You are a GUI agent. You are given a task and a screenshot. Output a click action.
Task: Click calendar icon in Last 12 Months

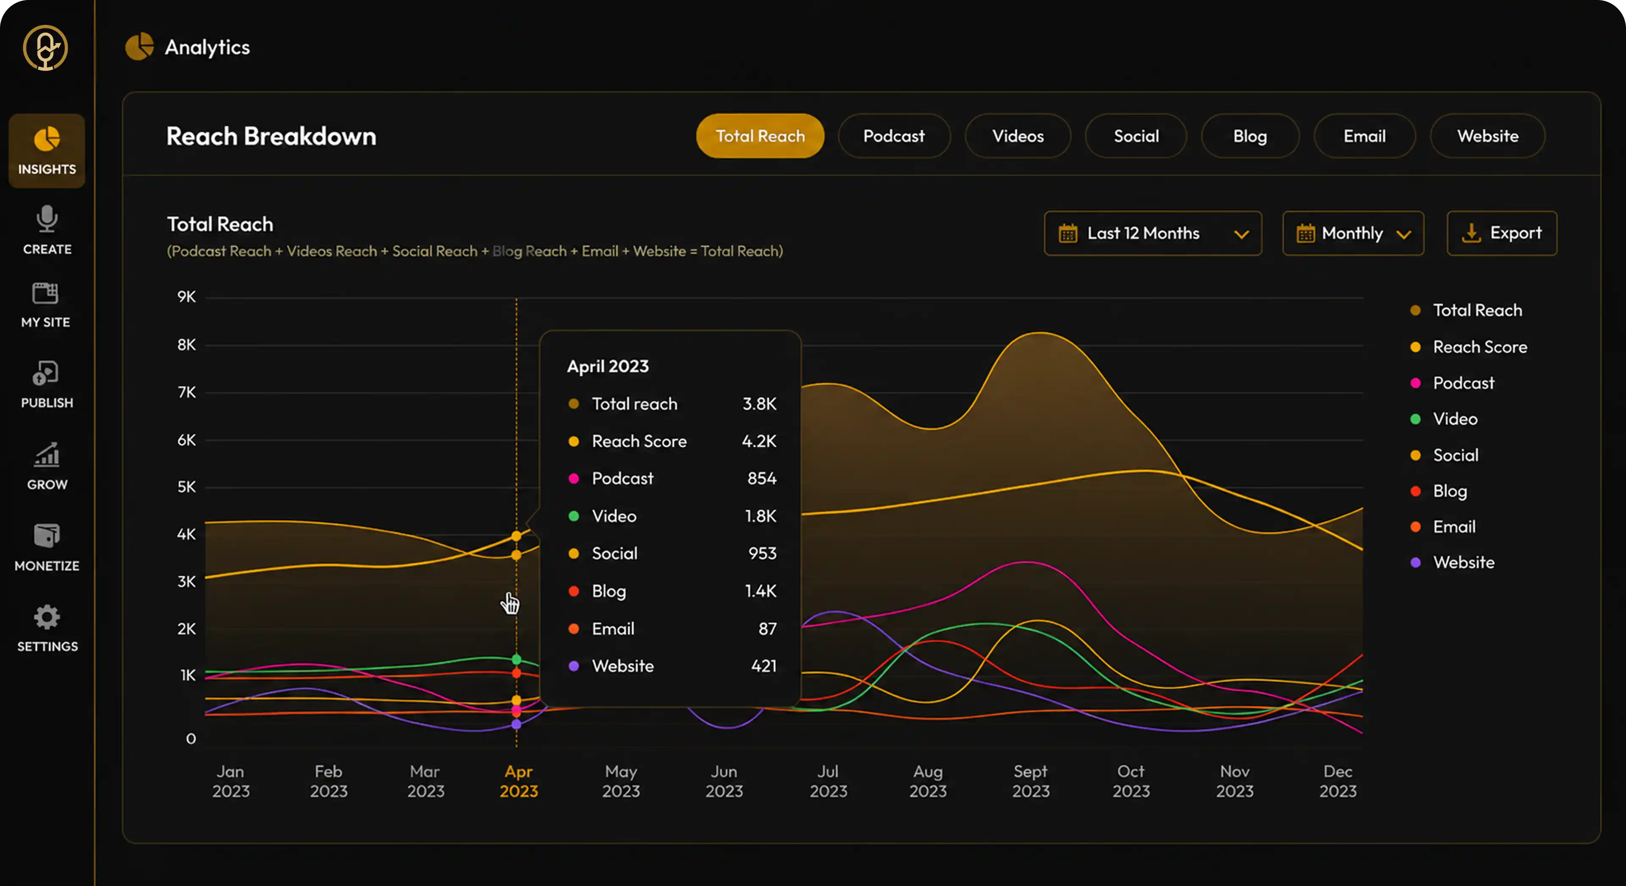pyautogui.click(x=1068, y=233)
